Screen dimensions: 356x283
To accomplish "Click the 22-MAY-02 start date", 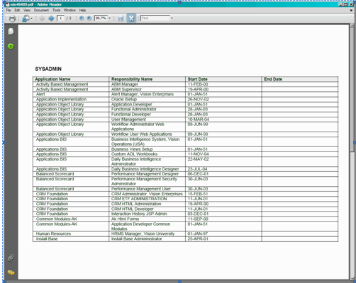I will point(198,159).
